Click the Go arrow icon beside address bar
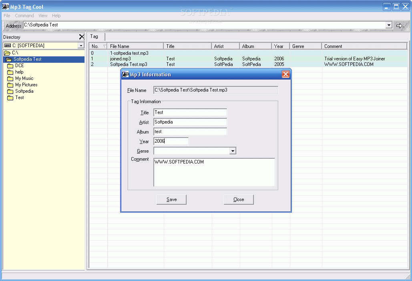The image size is (412, 281). [x=400, y=26]
